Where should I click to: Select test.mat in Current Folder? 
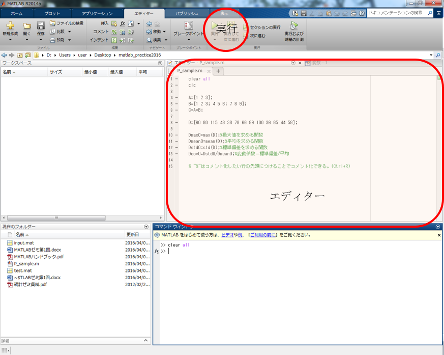click(x=23, y=271)
